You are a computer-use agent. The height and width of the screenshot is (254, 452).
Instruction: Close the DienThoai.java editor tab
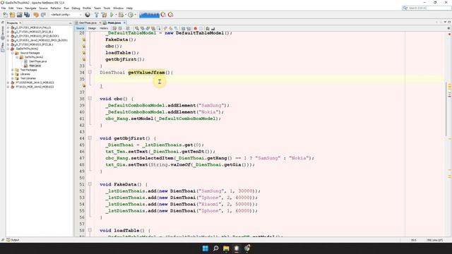pyautogui.click(x=100, y=23)
